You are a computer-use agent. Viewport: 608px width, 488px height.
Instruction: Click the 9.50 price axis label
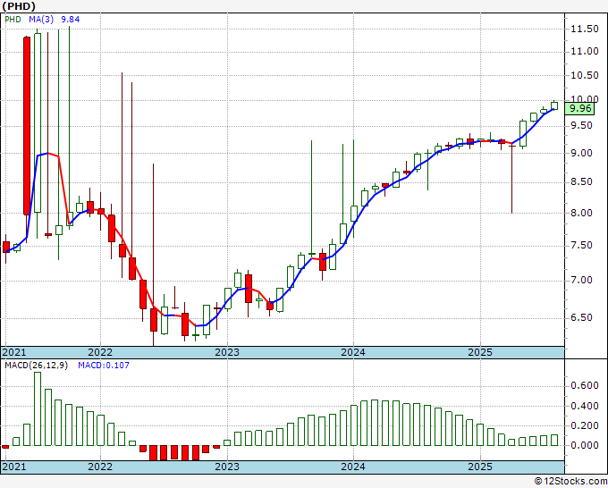581,126
